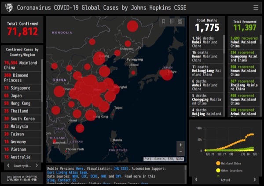Select 70,554 Mainland China in country list
The height and width of the screenshot is (186, 264).
(x=21, y=65)
